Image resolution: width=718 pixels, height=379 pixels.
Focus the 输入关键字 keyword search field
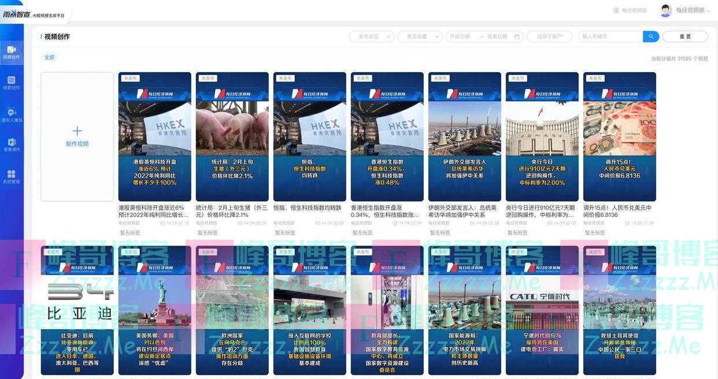[x=610, y=36]
